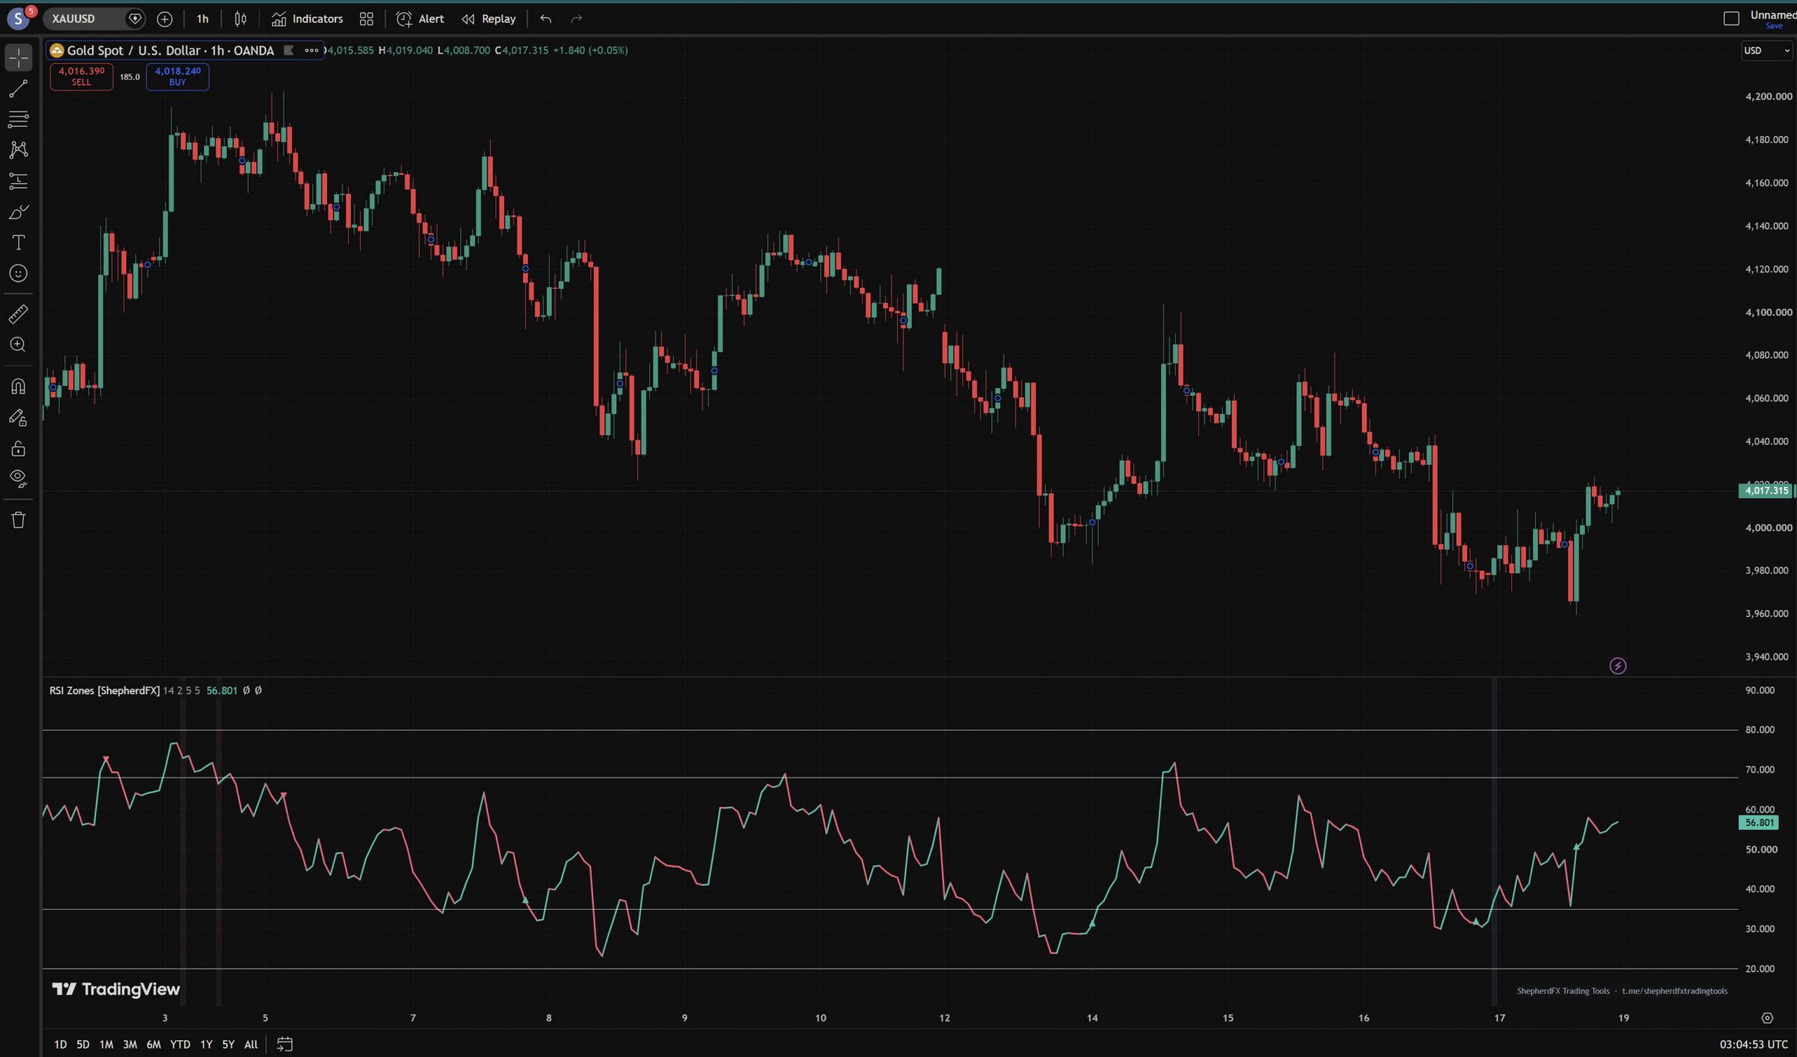Open the symbol legend more options dots
1797x1057 pixels.
[312, 51]
